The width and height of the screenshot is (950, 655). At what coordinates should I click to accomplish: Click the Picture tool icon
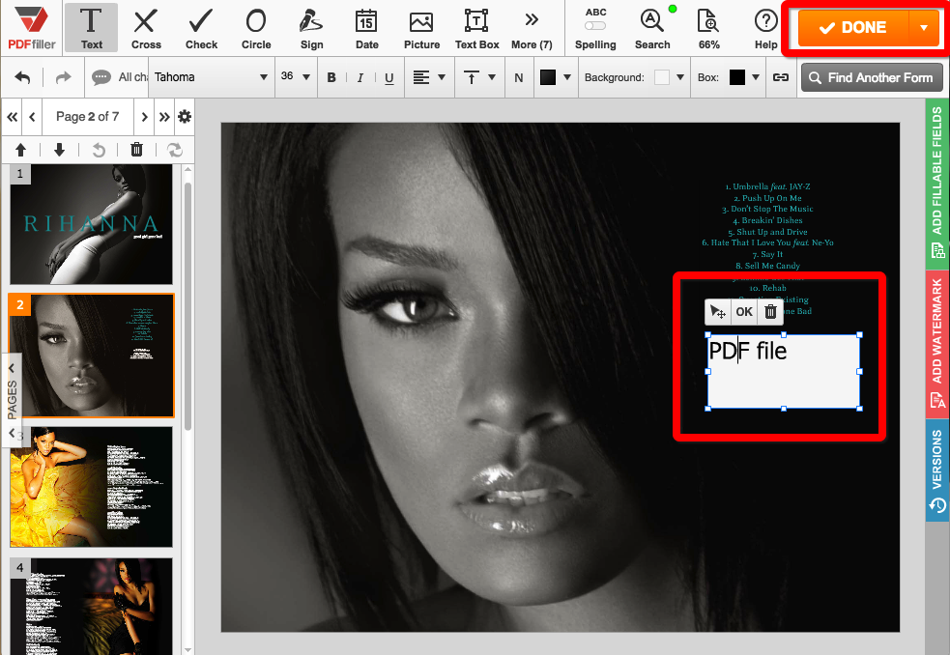tap(420, 28)
